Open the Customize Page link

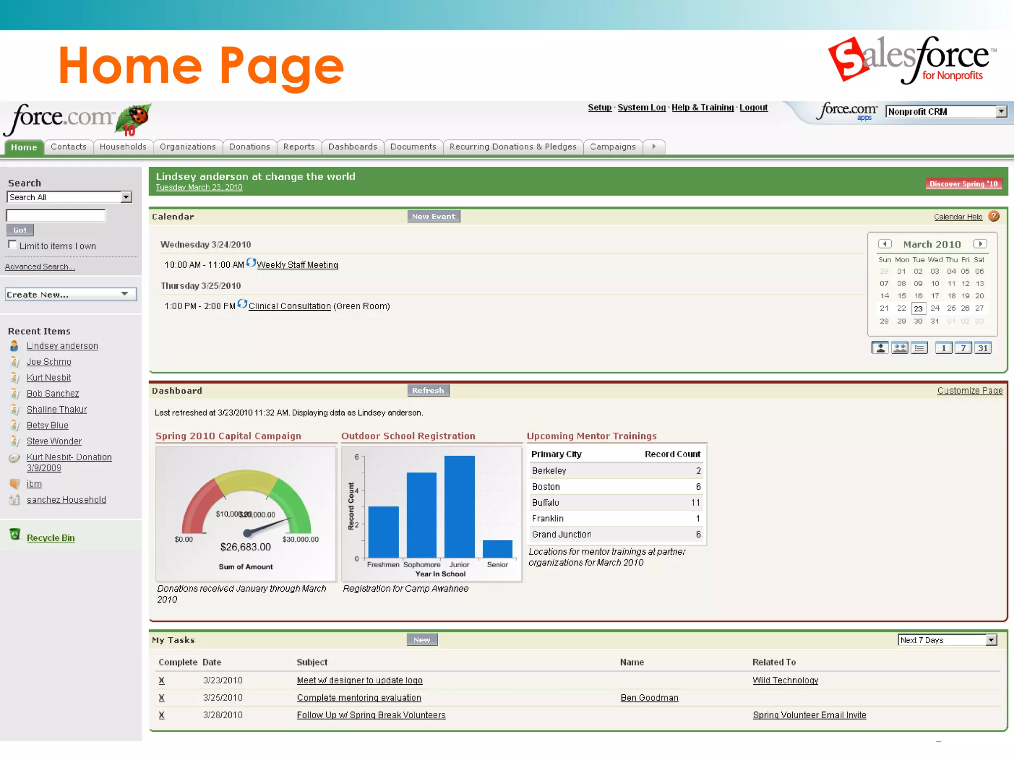970,390
